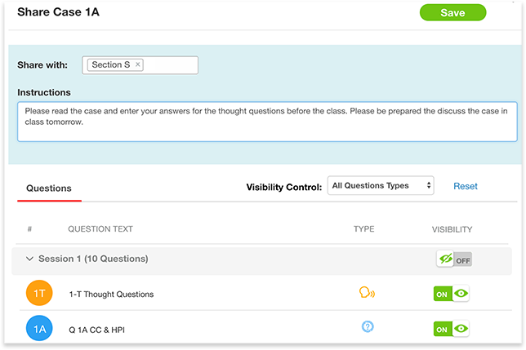This screenshot has width=526, height=350.
Task: Disable visibility for Q 1A CC & HPI
Action: click(x=451, y=329)
